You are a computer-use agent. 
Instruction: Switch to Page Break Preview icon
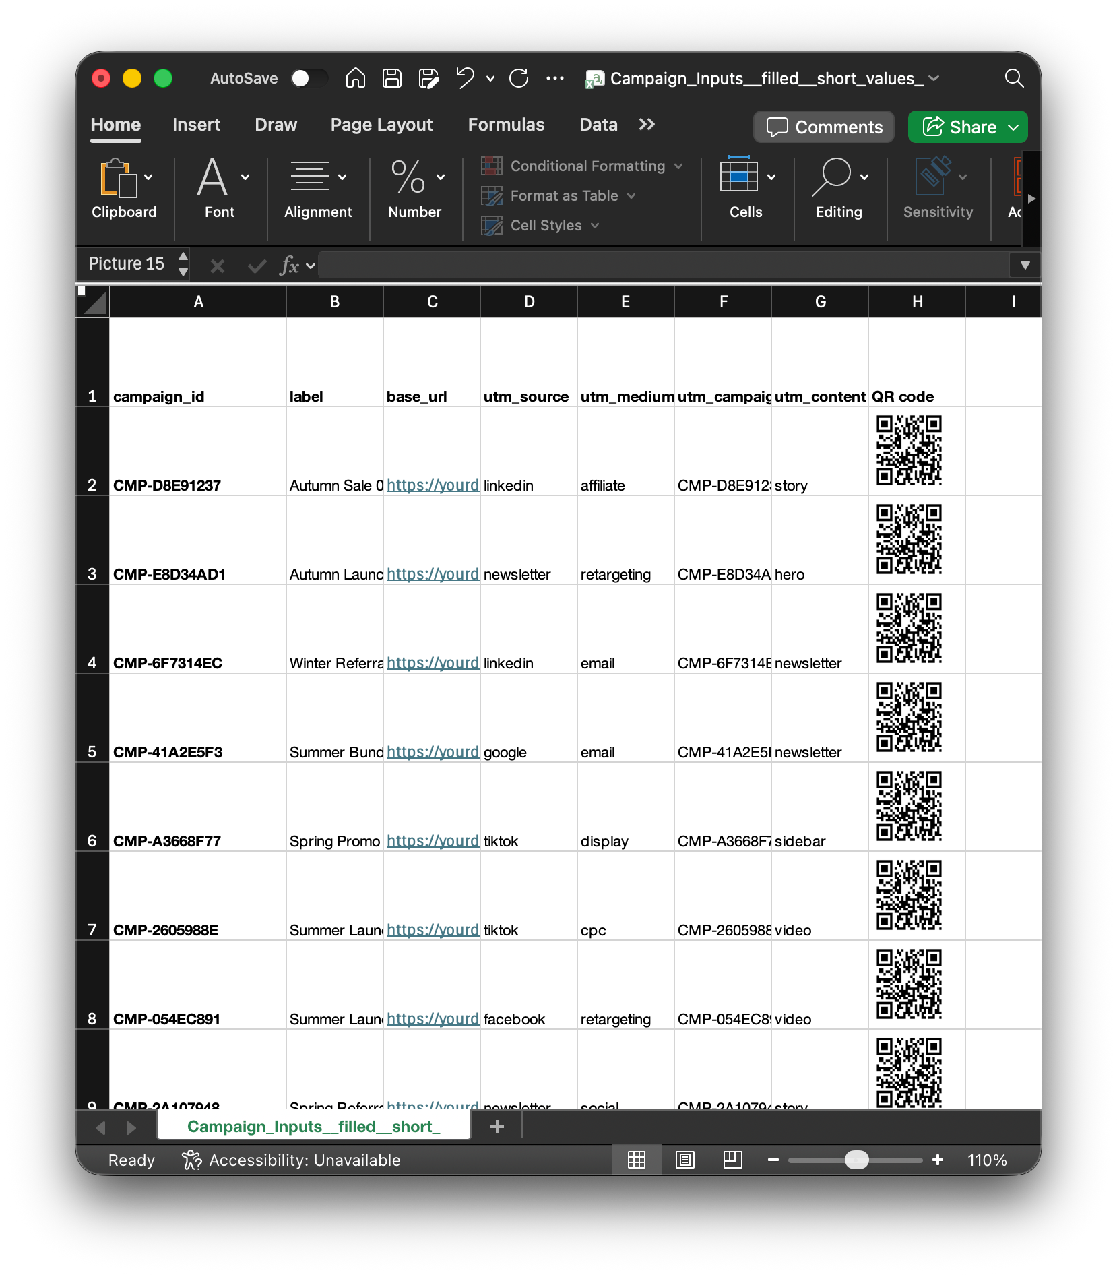click(x=733, y=1160)
